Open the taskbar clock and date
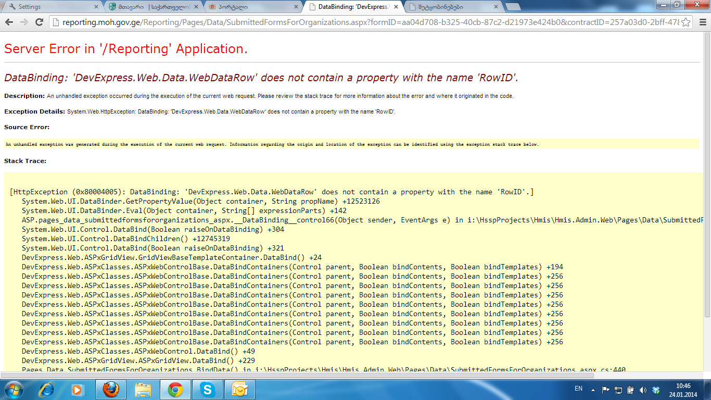The image size is (711, 400). click(x=682, y=390)
